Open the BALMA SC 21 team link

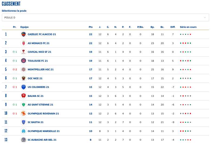pyautogui.click(x=35, y=96)
